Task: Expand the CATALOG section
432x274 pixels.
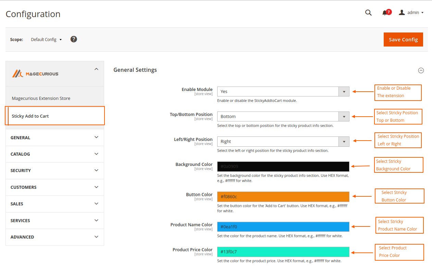Action: (54, 154)
